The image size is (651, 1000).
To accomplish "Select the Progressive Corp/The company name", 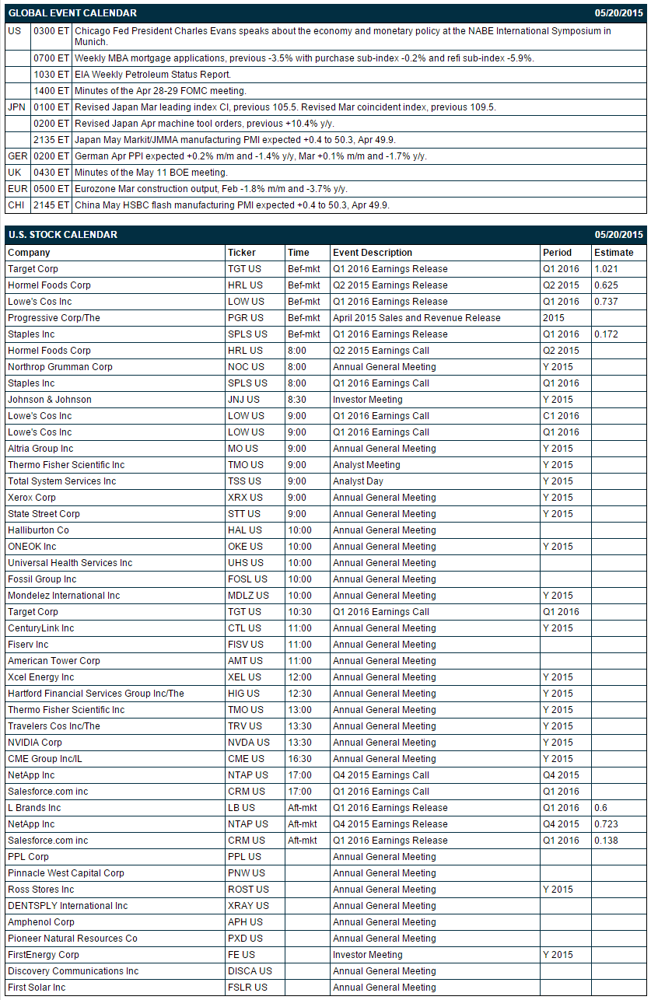I will [54, 318].
